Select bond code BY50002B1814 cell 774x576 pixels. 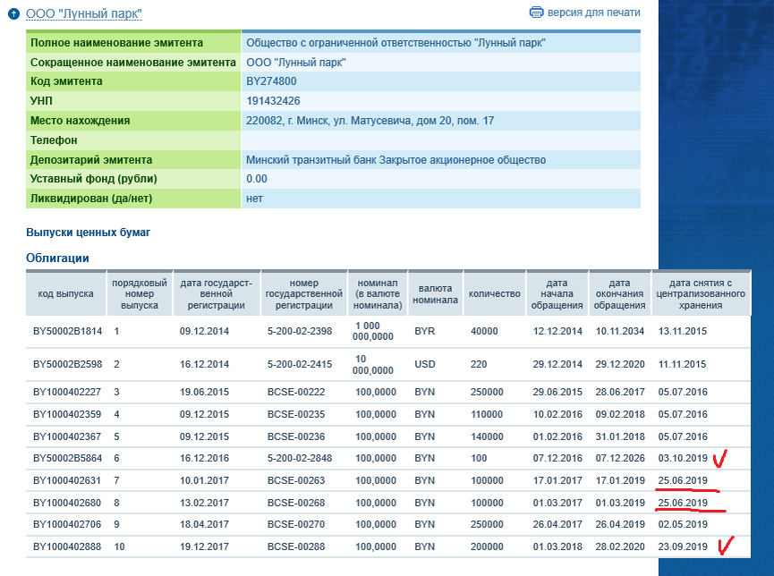pos(68,331)
